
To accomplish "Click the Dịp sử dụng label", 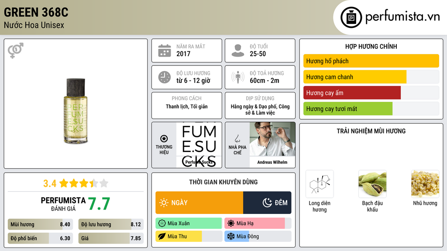I will [x=260, y=98].
